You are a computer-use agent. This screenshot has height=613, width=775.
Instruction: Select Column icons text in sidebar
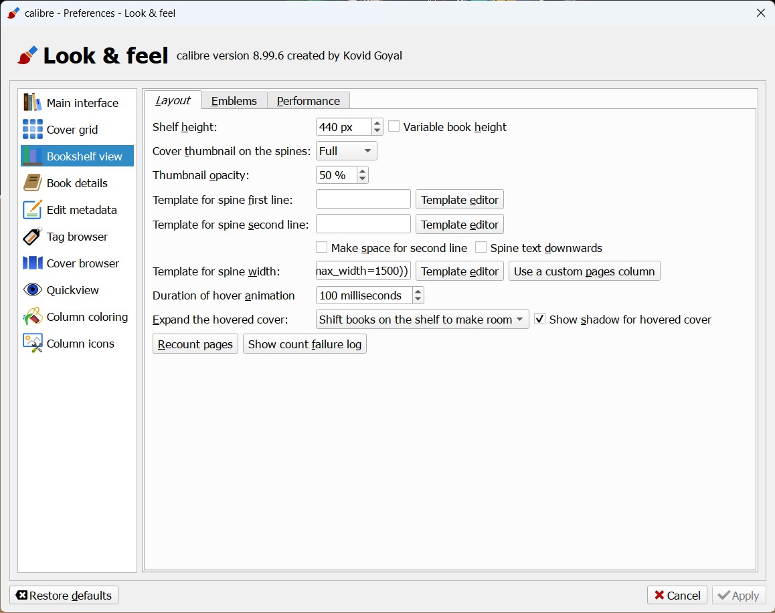pyautogui.click(x=80, y=344)
